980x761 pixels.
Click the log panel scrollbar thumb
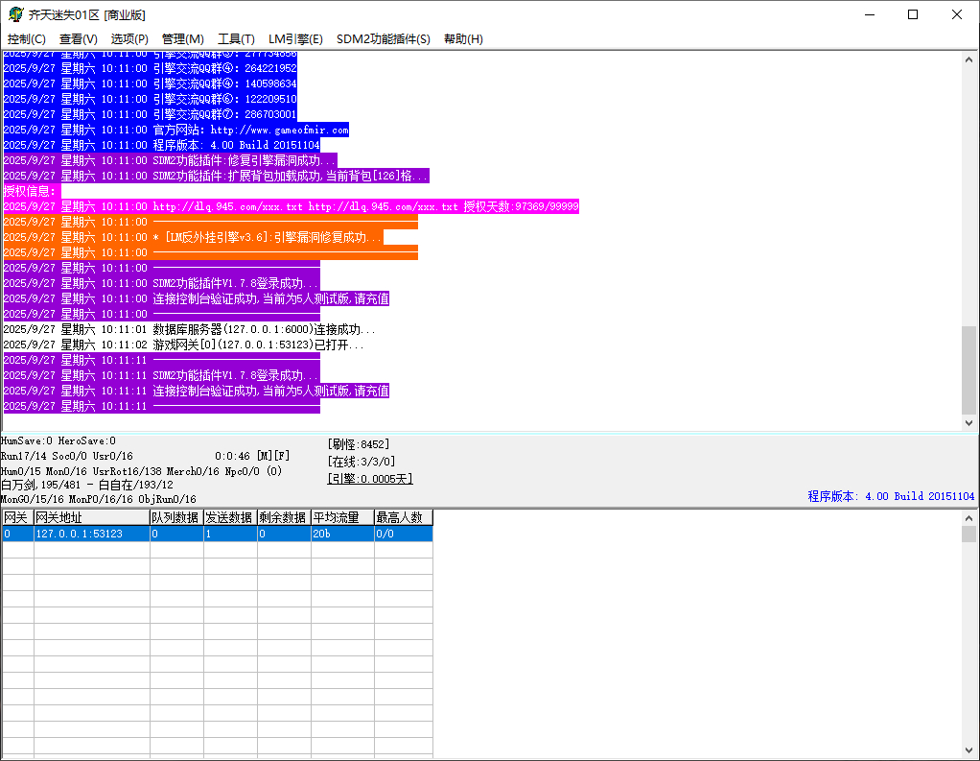[968, 369]
